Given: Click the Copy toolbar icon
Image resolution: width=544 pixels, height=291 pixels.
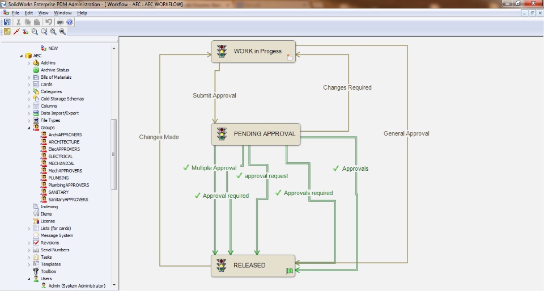Looking at the screenshot, I should [27, 22].
